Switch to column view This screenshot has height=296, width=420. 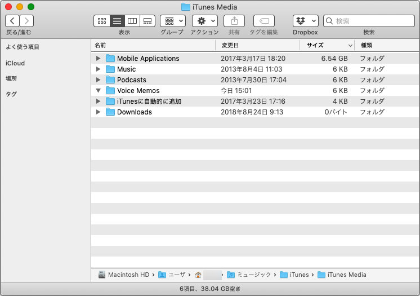click(132, 21)
